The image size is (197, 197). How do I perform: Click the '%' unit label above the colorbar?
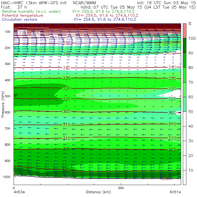coord(190,24)
